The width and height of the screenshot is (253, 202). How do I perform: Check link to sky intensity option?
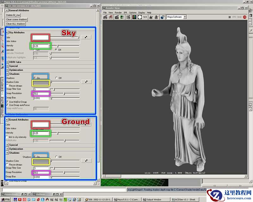click(x=7, y=137)
